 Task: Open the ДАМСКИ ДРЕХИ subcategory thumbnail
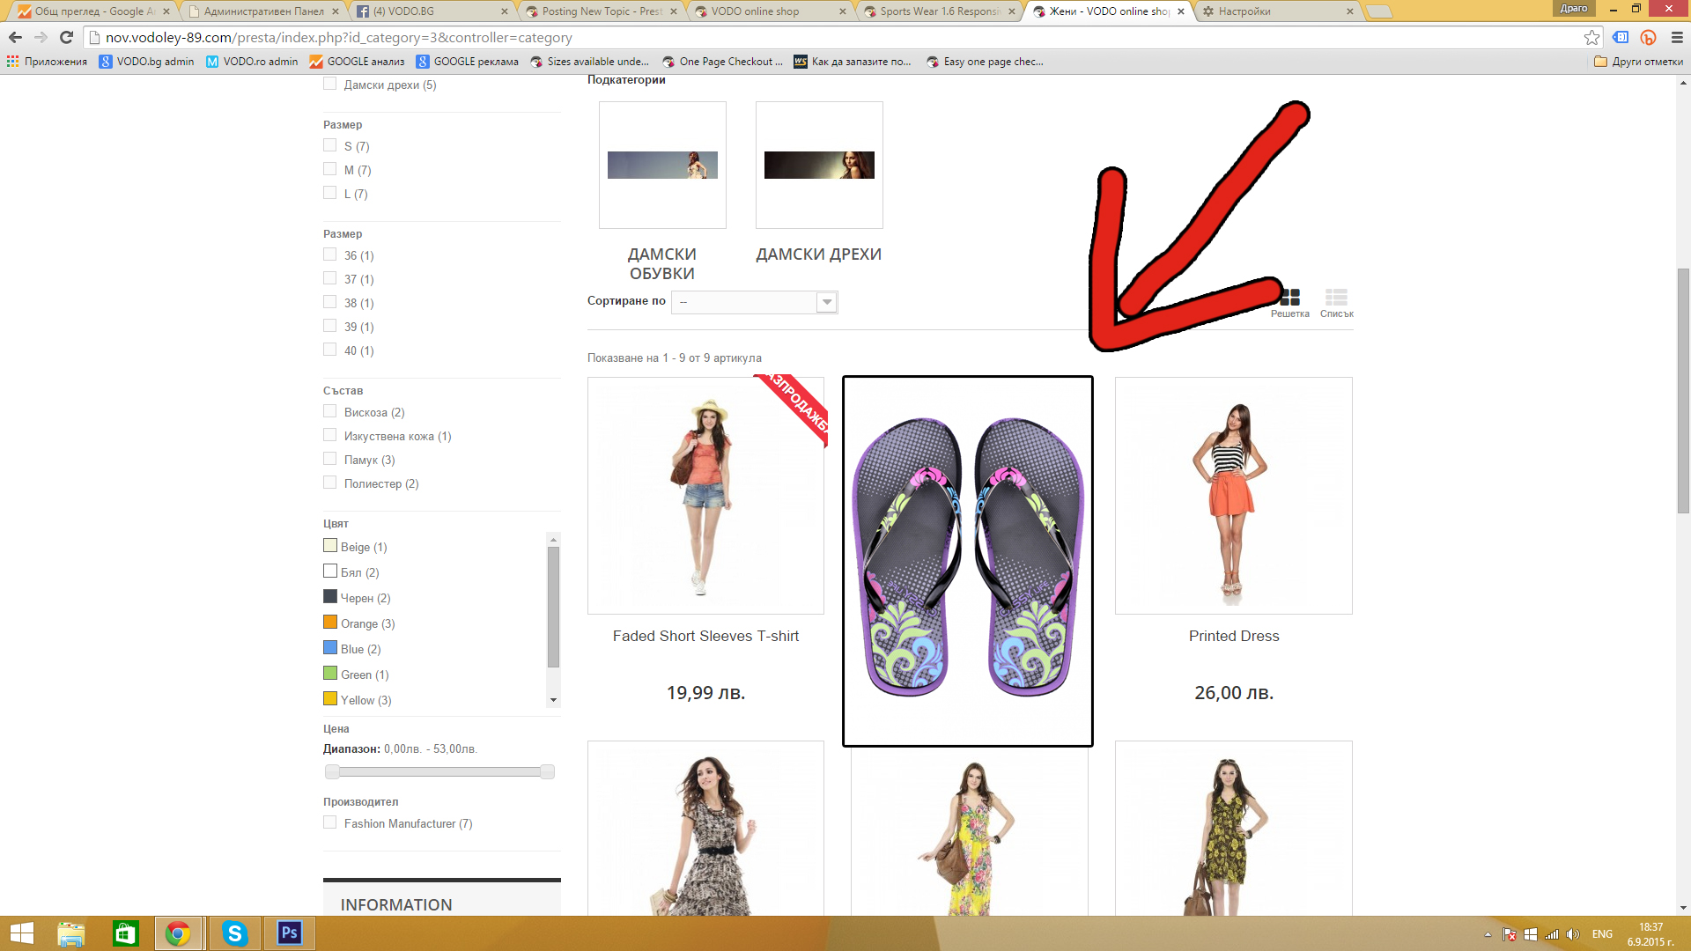pos(819,166)
